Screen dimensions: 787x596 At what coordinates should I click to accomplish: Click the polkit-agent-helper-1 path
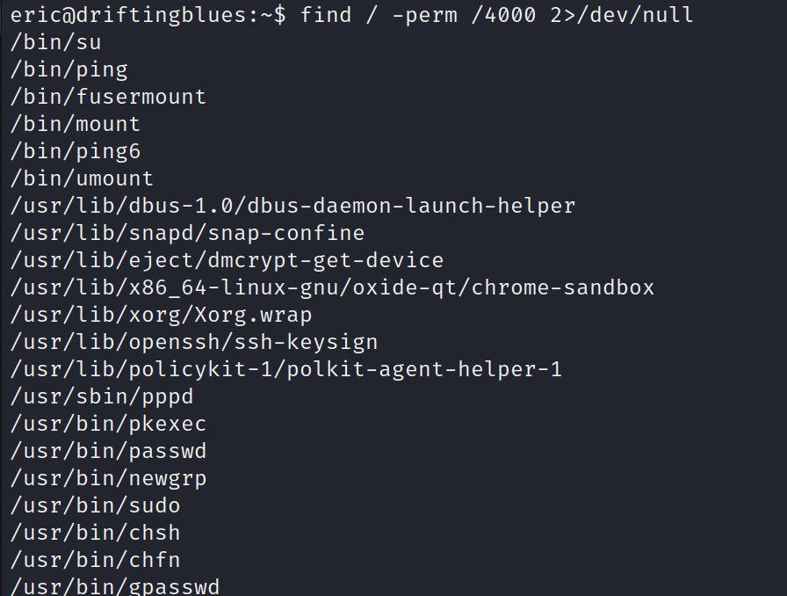pyautogui.click(x=286, y=369)
